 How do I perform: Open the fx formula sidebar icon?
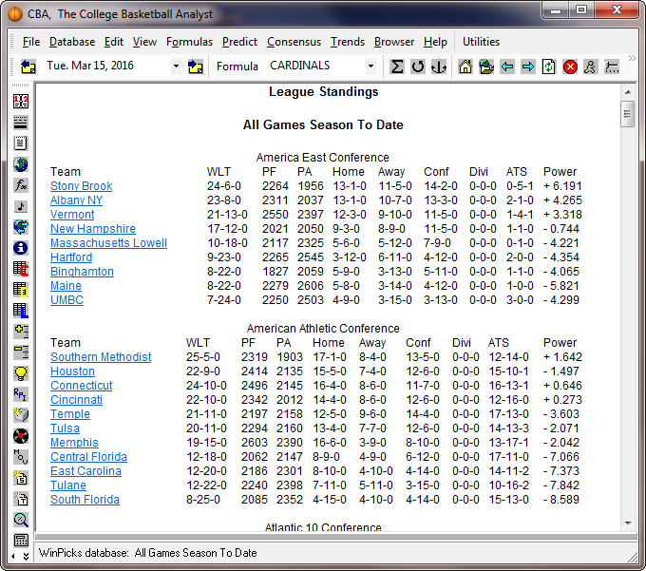[x=20, y=185]
